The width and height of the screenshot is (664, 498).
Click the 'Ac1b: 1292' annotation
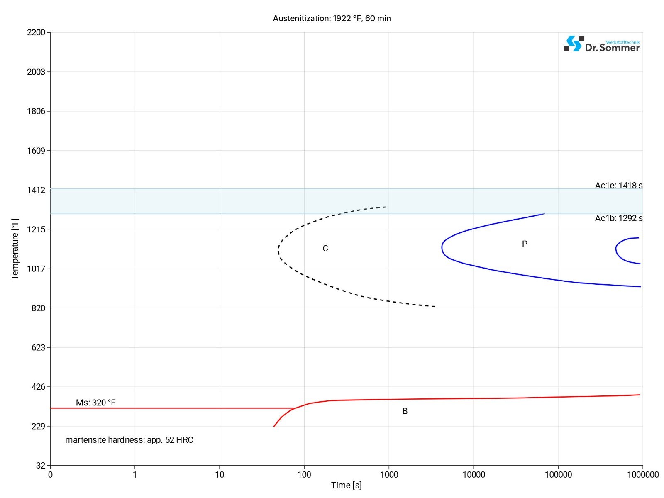pos(618,218)
